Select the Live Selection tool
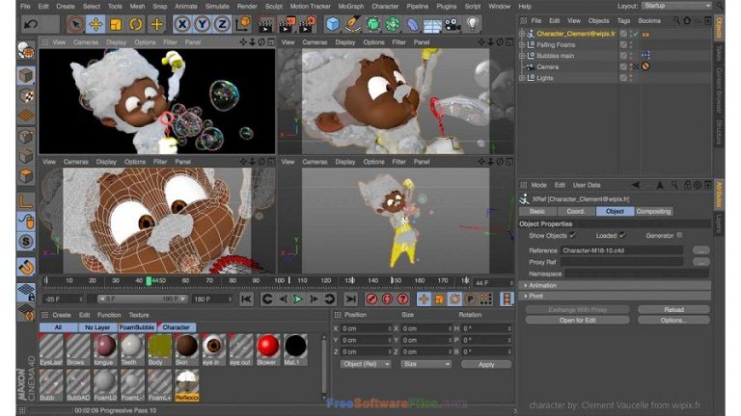Image resolution: width=741 pixels, height=416 pixels. click(x=75, y=24)
